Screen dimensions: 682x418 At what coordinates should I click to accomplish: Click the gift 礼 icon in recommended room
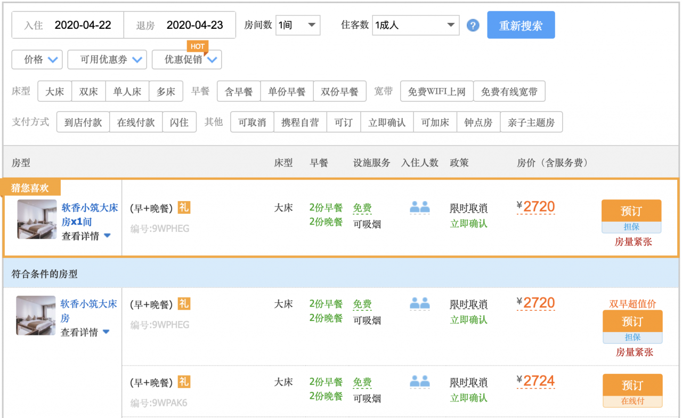pyautogui.click(x=184, y=207)
